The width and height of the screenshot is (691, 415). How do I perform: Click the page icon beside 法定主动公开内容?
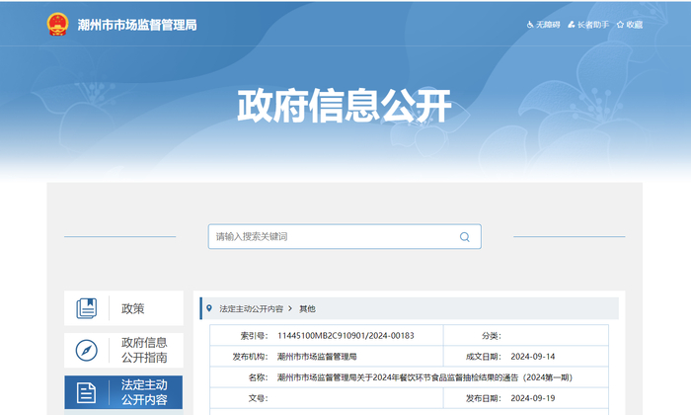click(x=86, y=392)
